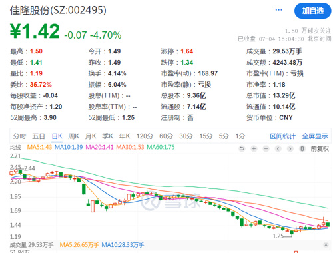Click the reset chart undo arrow icon

pyautogui.click(x=242, y=148)
